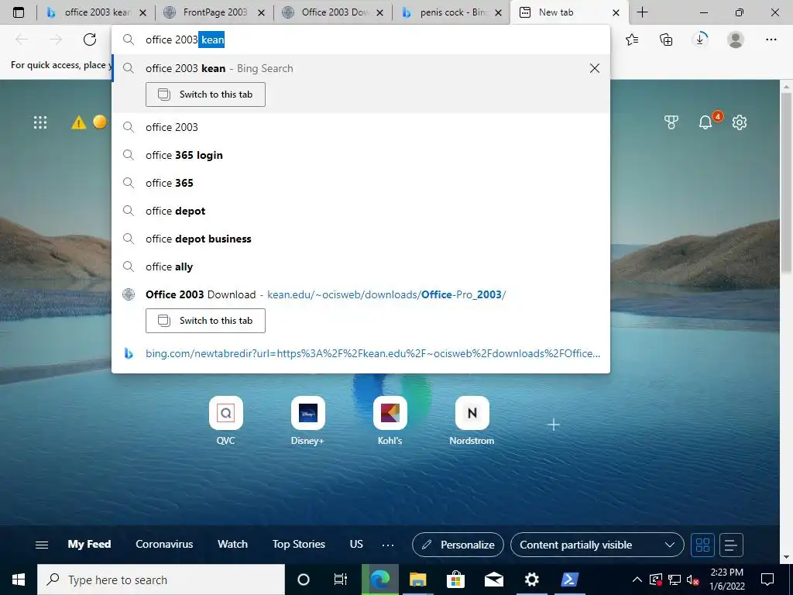This screenshot has width=793, height=595.
Task: Select the Watch feed category
Action: point(232,545)
